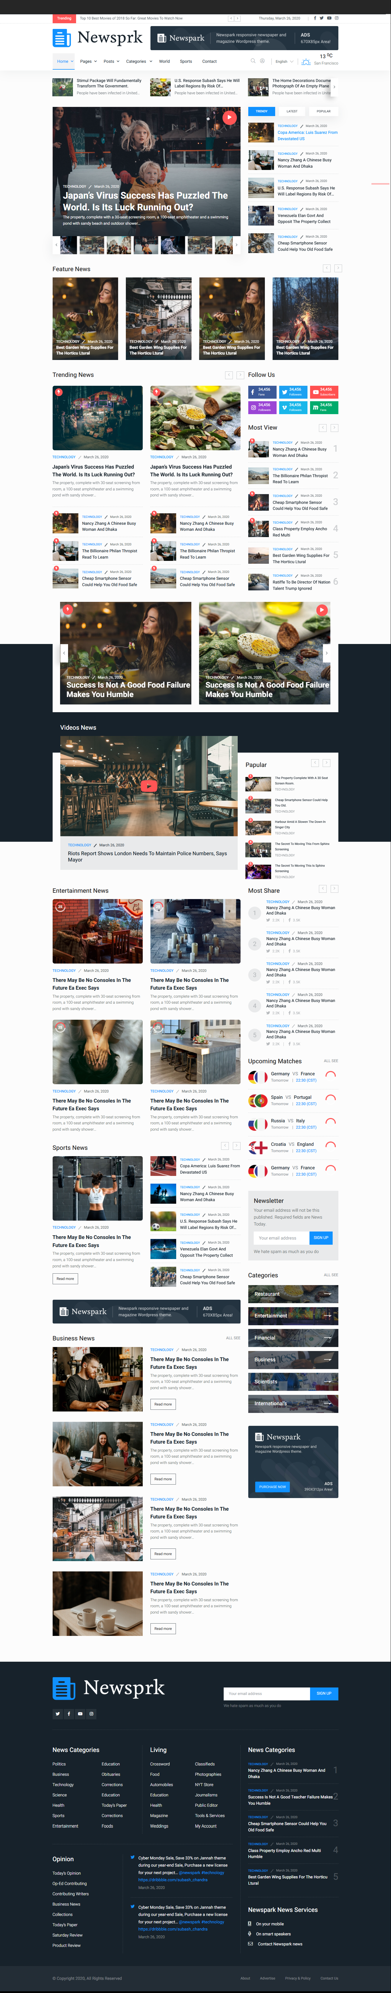Open the Sports menu item
Screen dimensions: 391x1993
pyautogui.click(x=186, y=61)
